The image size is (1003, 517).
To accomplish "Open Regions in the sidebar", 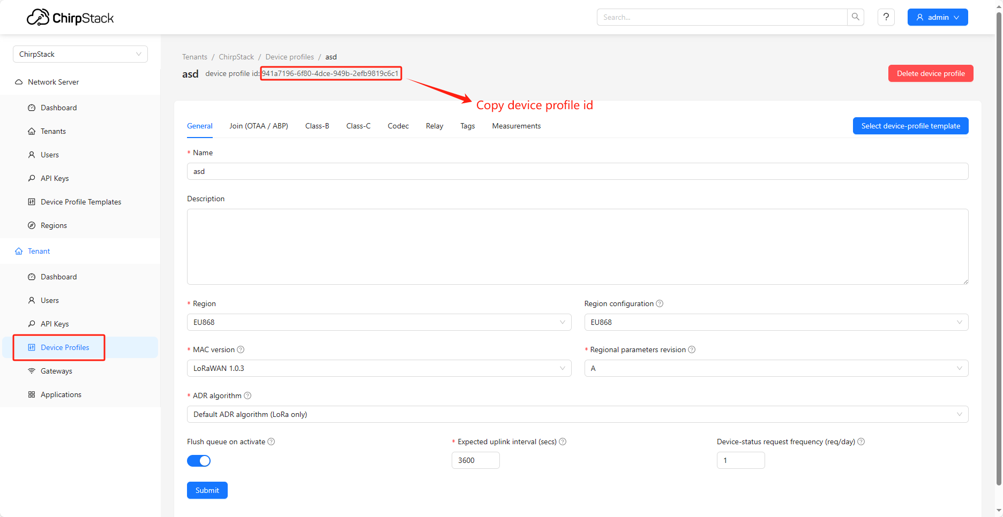I will tap(80, 225).
